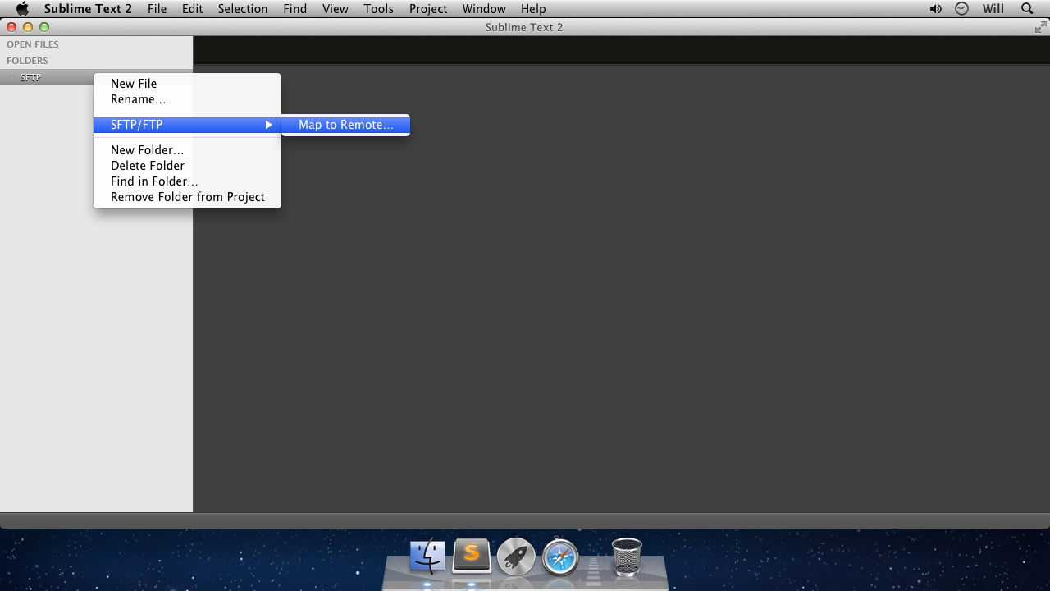Select Find in Folder…

pyautogui.click(x=187, y=181)
